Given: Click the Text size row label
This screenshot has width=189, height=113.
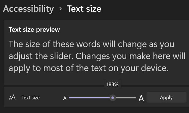Looking at the screenshot, I should click(31, 98).
